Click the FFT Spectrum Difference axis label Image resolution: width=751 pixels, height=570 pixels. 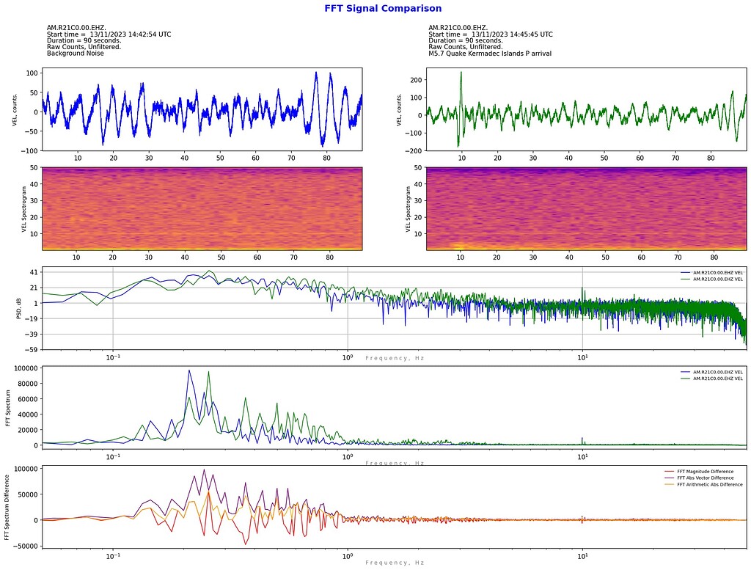pos(8,508)
